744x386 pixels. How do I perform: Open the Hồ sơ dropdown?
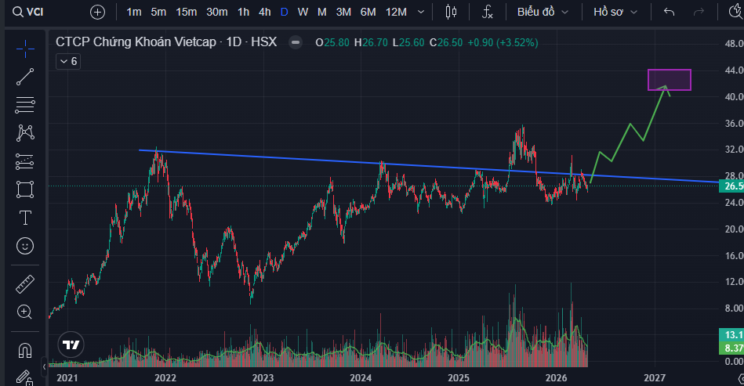(x=615, y=12)
